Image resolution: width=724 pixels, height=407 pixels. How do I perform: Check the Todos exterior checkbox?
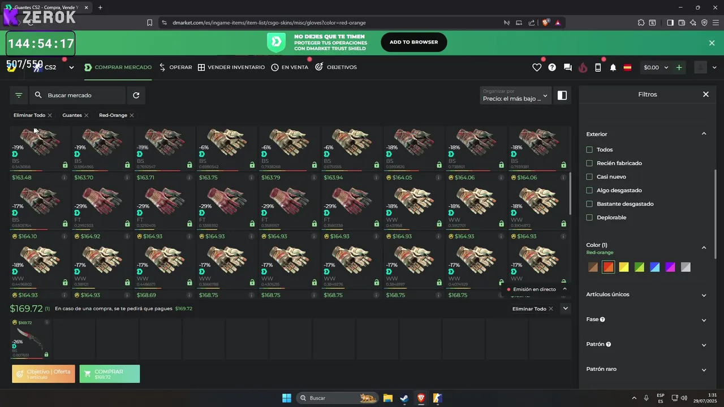589,150
